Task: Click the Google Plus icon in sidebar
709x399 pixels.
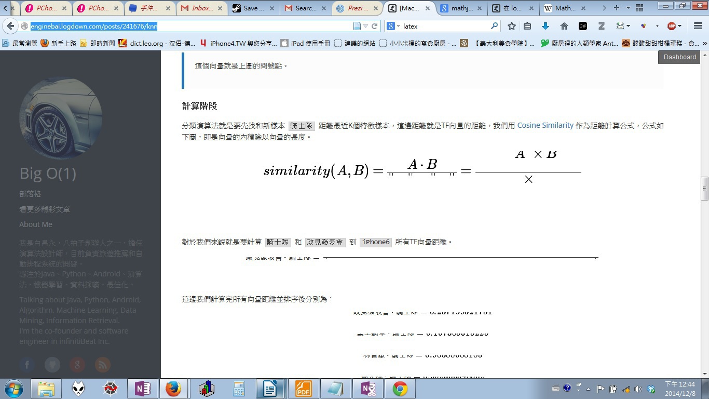Action: click(77, 365)
